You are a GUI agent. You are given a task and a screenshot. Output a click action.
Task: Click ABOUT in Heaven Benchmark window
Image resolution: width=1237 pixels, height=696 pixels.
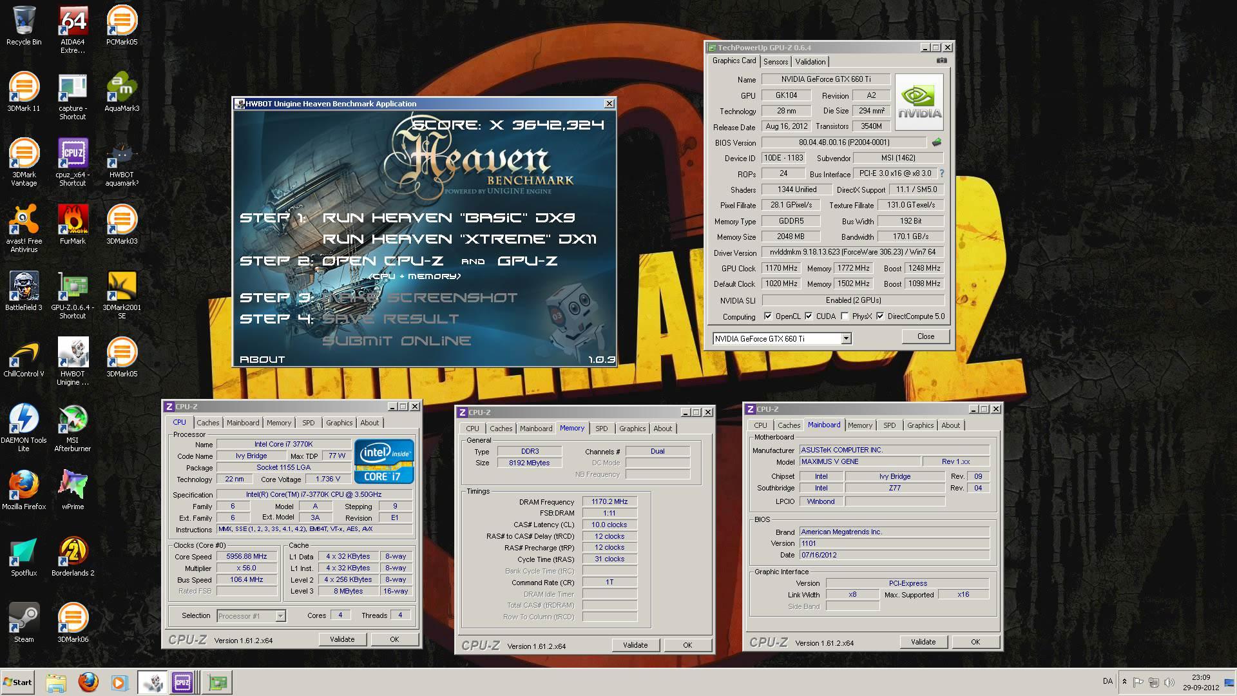tap(262, 360)
